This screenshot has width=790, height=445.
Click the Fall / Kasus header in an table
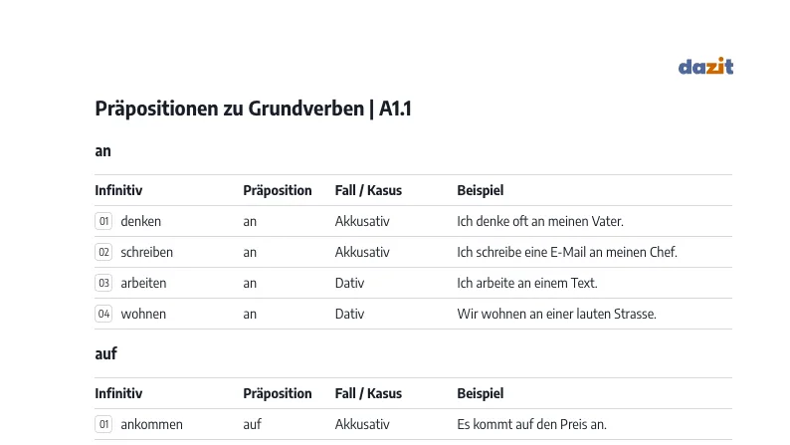[368, 190]
